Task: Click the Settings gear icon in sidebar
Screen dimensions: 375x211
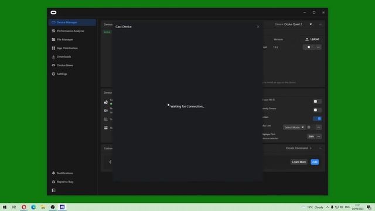Action: coord(53,74)
